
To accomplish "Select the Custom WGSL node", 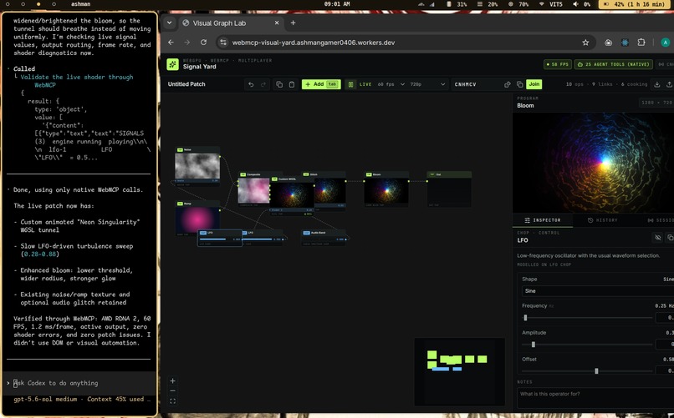I will click(x=292, y=195).
